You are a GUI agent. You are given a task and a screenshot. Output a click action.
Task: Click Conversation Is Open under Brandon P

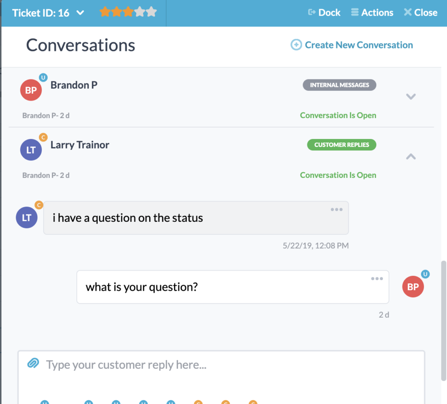point(338,115)
